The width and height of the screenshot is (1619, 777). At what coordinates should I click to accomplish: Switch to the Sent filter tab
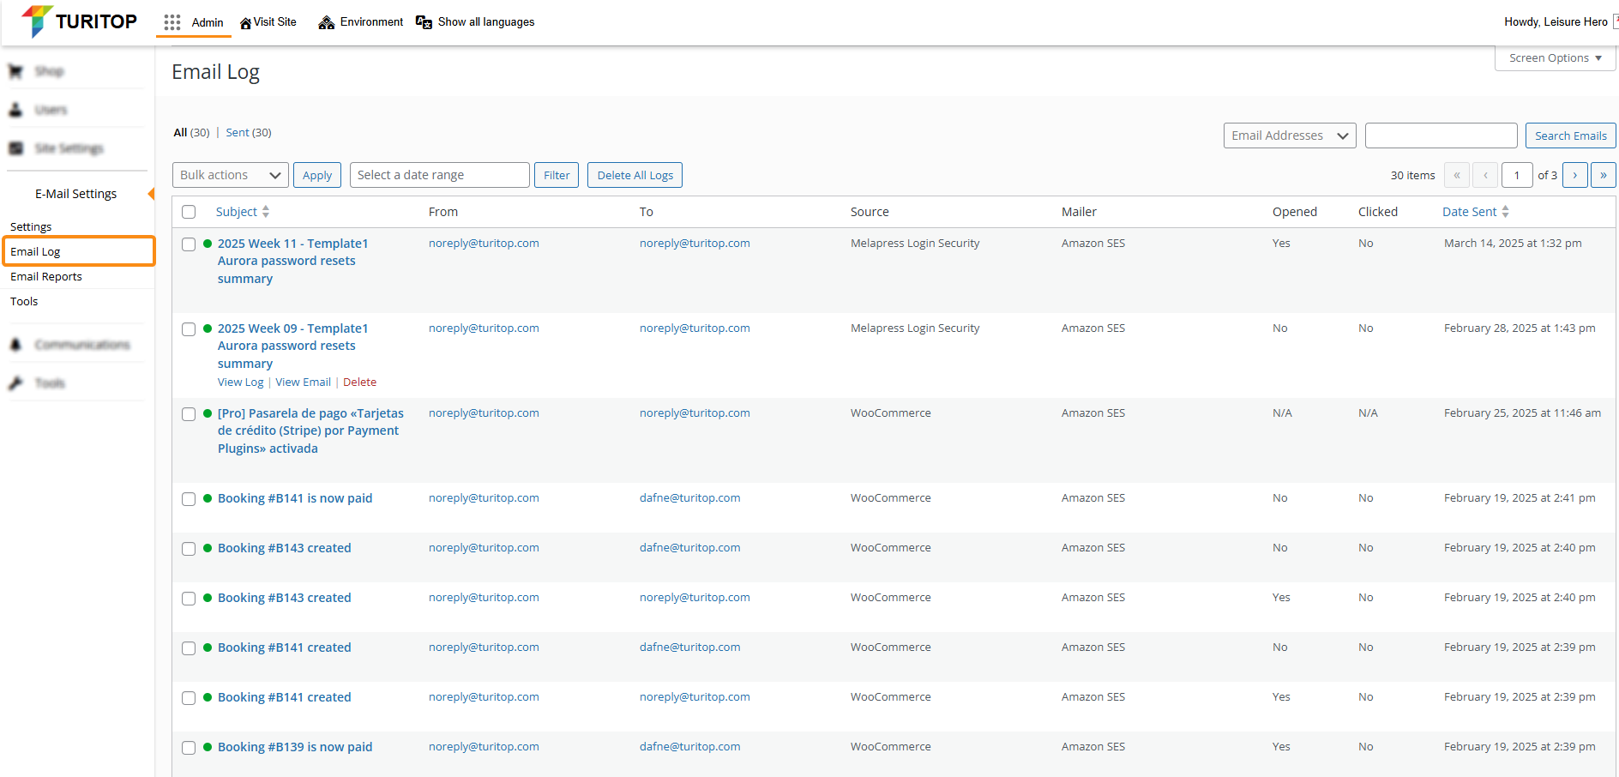(x=238, y=132)
